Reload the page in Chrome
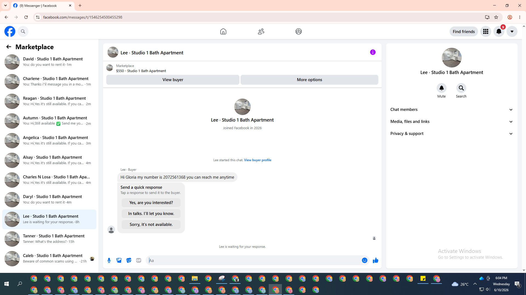The image size is (526, 295). pyautogui.click(x=26, y=17)
